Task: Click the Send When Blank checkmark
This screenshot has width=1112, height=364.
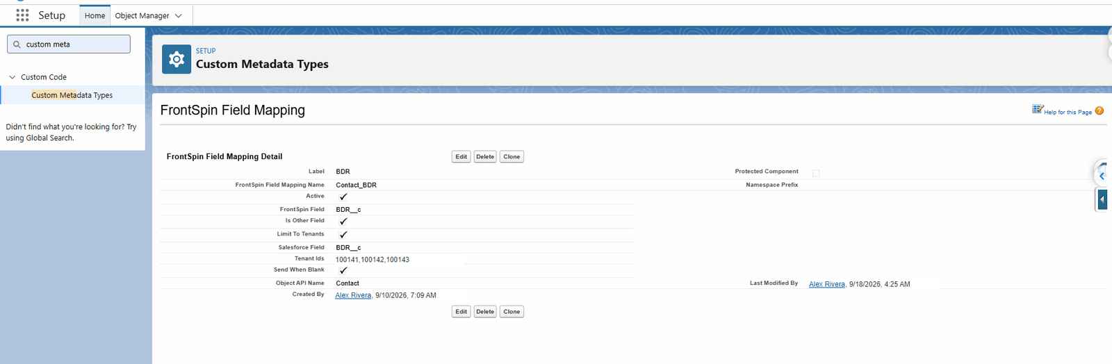Action: pyautogui.click(x=343, y=270)
